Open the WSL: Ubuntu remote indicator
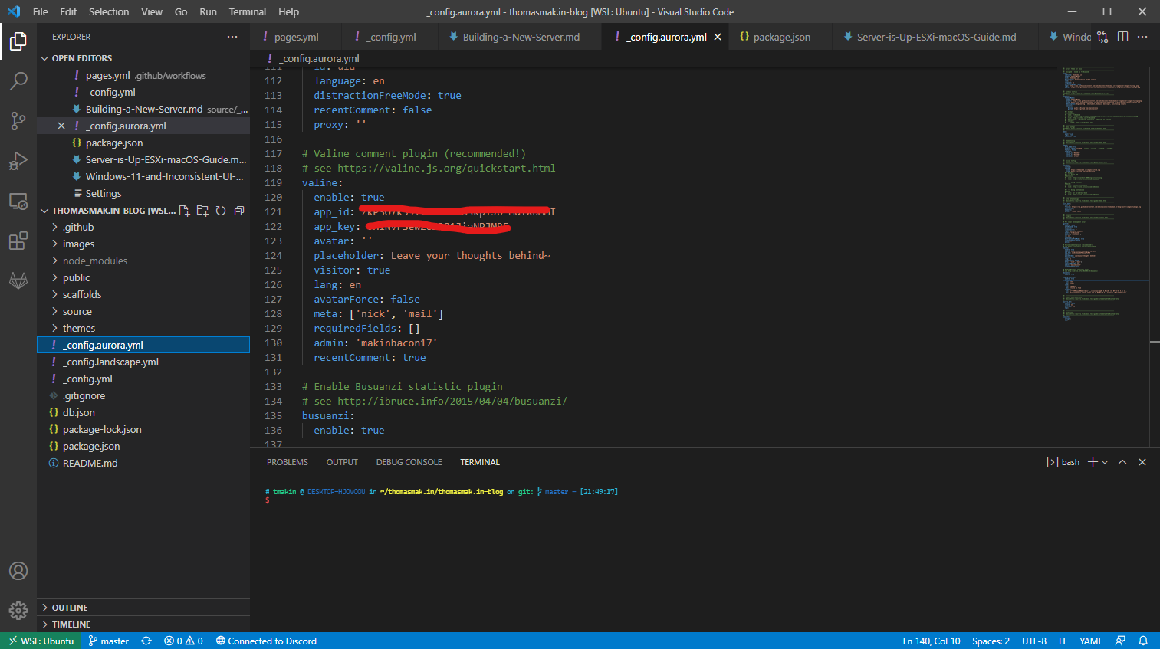 [x=41, y=641]
